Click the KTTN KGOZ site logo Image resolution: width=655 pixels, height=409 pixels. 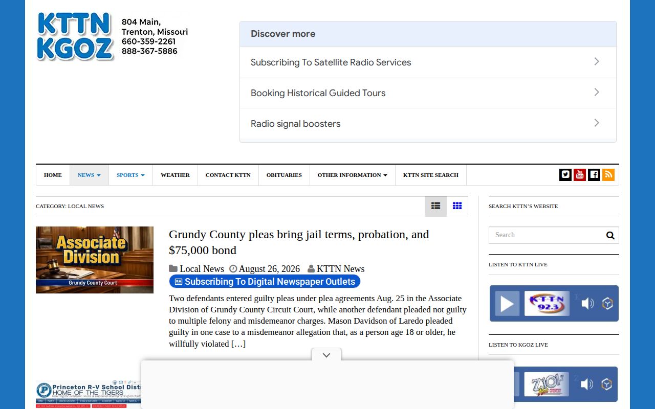75,36
